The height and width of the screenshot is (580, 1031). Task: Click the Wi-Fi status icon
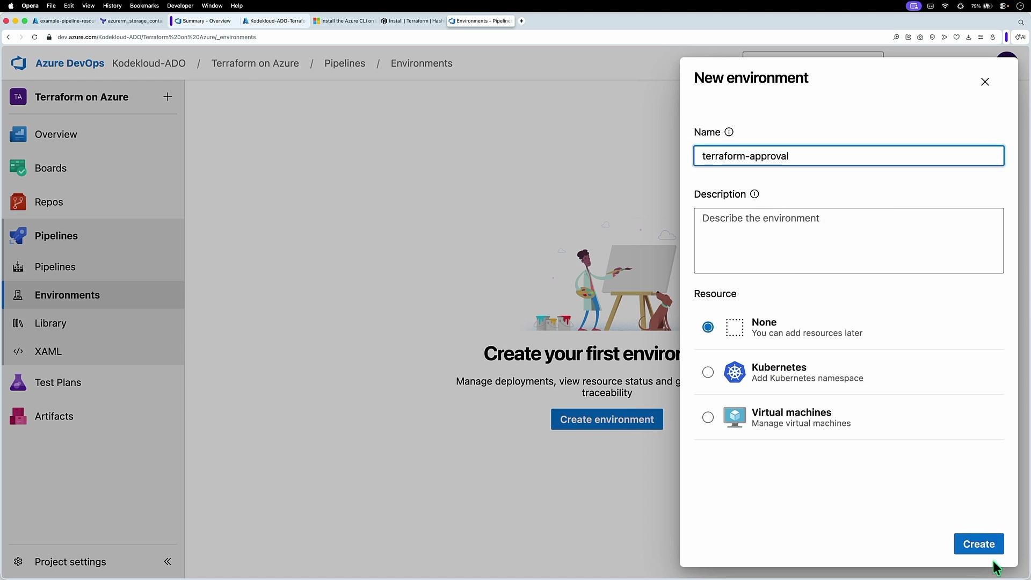click(x=945, y=6)
